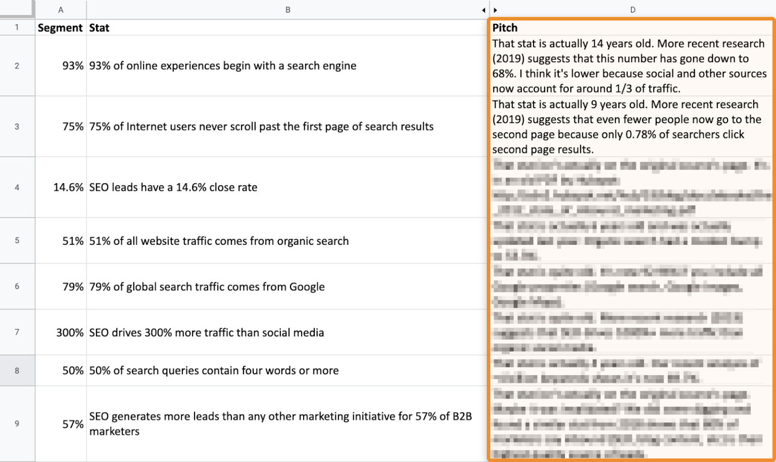
Task: Select the pitch mentioning 0.78% second-page clicks
Action: [626, 126]
